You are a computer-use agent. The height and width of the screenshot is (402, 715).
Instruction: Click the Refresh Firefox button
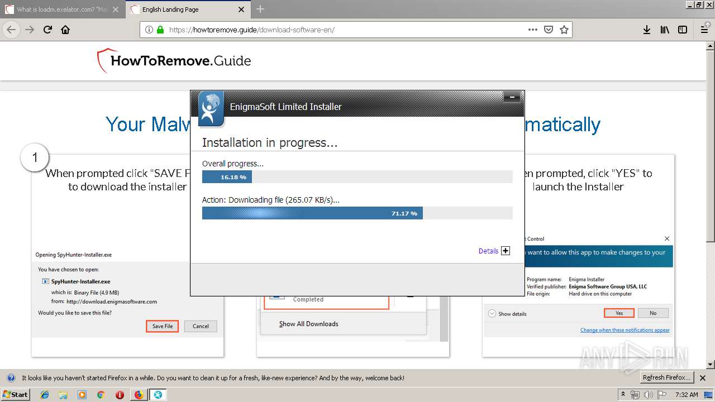click(x=667, y=377)
